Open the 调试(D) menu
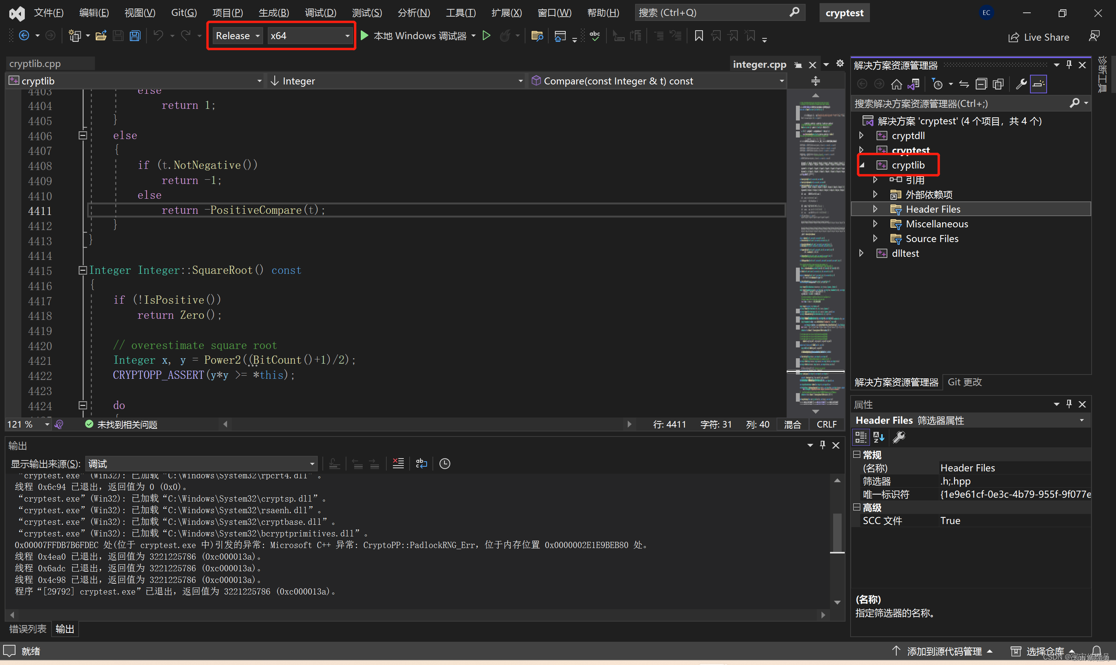The image size is (1116, 665). click(320, 12)
